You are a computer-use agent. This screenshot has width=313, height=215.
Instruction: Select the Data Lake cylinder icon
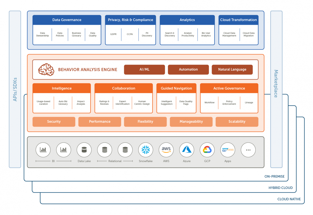84,150
